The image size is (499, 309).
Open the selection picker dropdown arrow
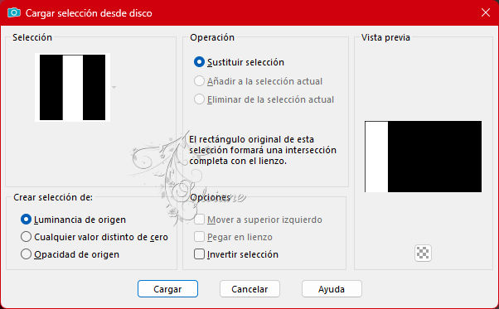tap(114, 87)
